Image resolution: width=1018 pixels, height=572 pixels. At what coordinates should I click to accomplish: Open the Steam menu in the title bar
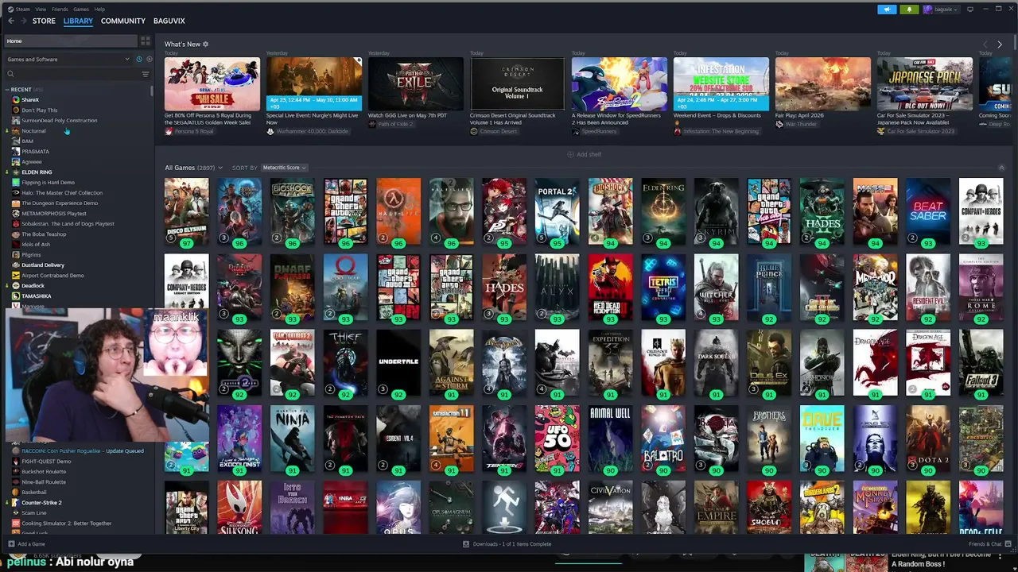pyautogui.click(x=22, y=9)
